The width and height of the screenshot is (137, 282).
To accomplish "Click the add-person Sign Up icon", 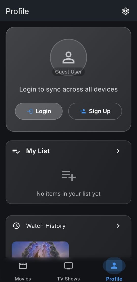I will pos(83,111).
